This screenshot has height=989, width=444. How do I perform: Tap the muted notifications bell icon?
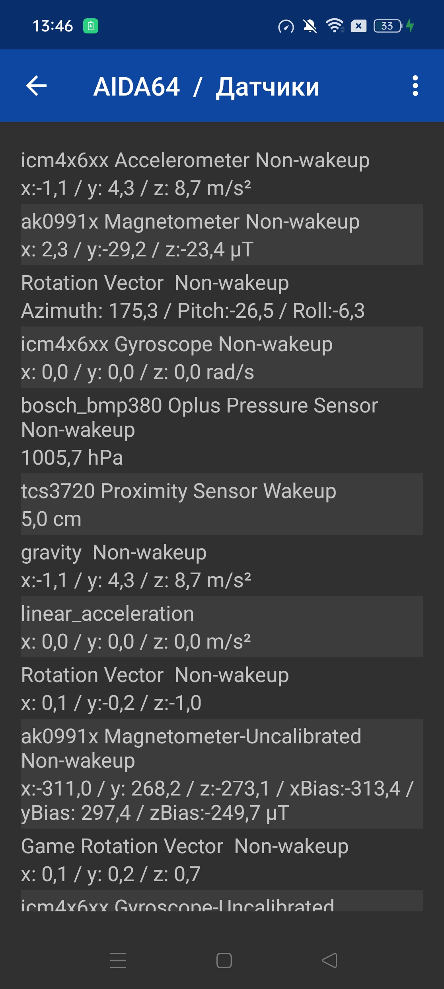[310, 26]
